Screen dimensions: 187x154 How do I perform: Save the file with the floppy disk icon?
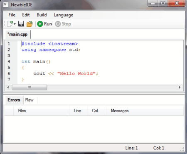click(x=21, y=24)
